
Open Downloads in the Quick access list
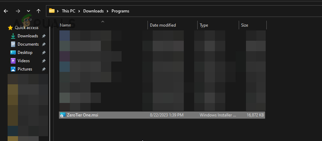click(x=28, y=36)
